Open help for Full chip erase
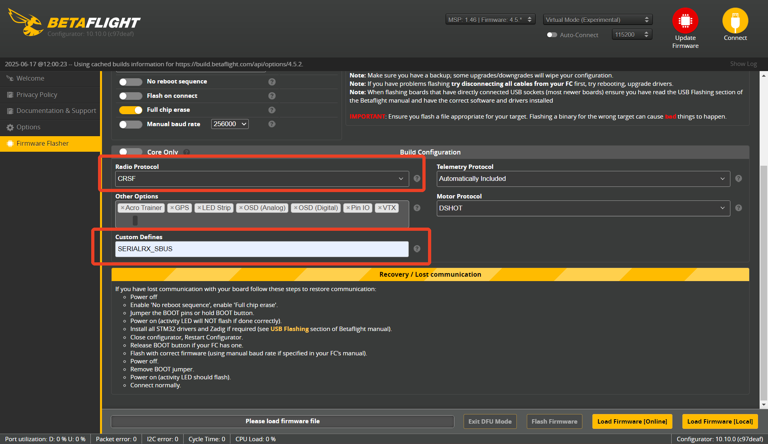 pyautogui.click(x=272, y=110)
